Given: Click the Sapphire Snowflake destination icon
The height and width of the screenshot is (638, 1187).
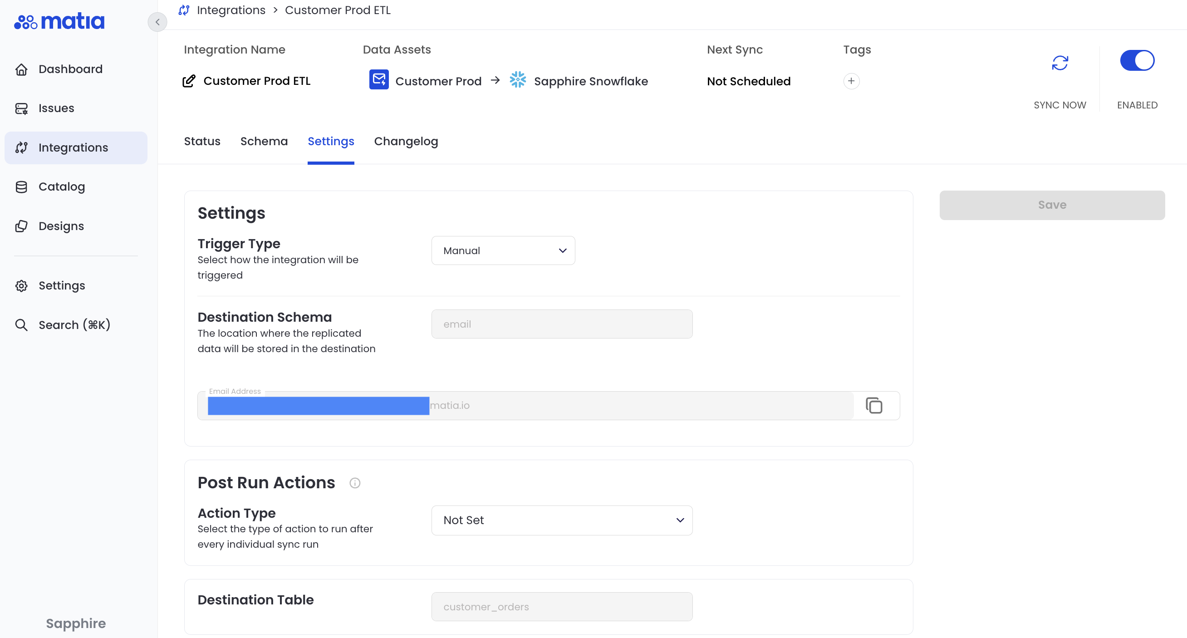Looking at the screenshot, I should (517, 80).
